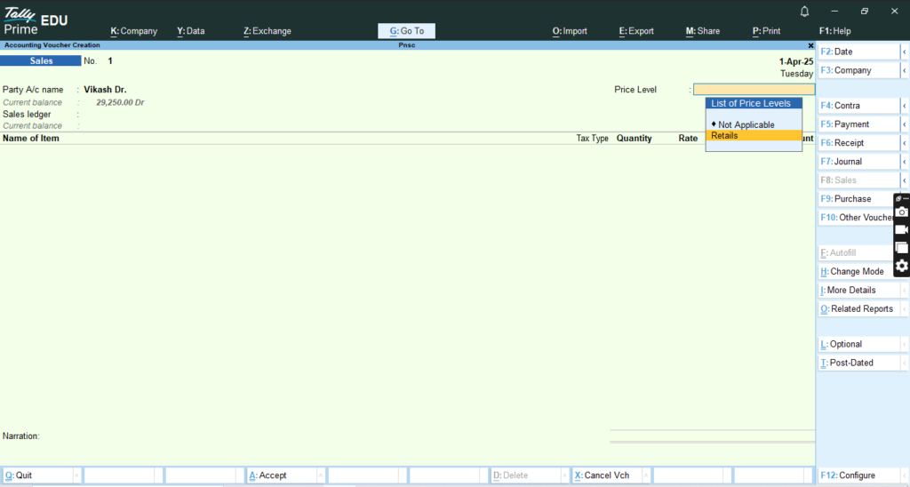Open the M: Share menu
910x487 pixels.
point(703,31)
